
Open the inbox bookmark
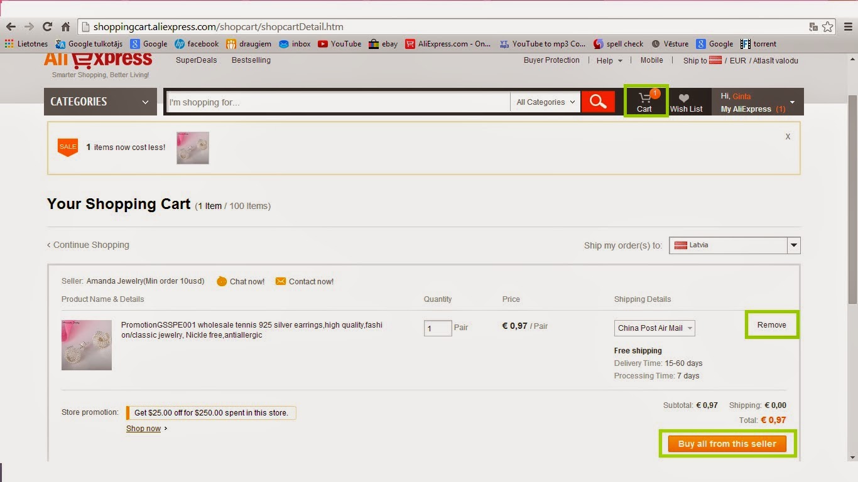(295, 44)
